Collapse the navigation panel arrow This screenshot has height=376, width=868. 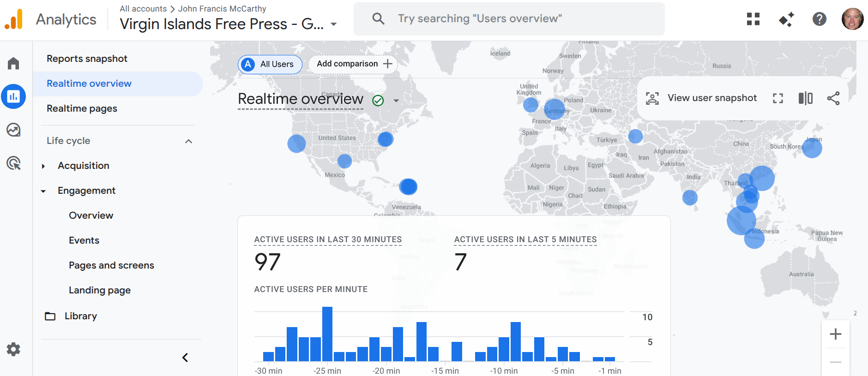point(185,358)
